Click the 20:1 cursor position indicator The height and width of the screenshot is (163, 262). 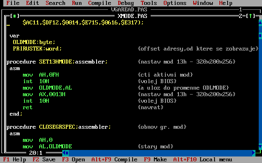[x=36, y=153]
